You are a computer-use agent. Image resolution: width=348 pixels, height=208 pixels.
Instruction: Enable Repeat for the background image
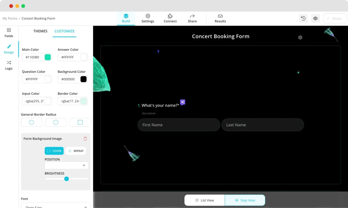click(x=76, y=151)
